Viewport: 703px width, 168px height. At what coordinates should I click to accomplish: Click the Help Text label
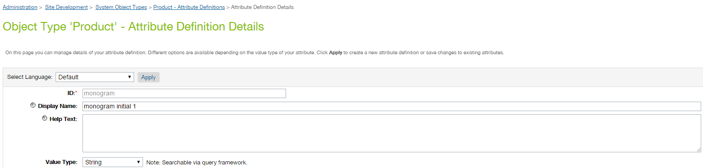point(64,119)
